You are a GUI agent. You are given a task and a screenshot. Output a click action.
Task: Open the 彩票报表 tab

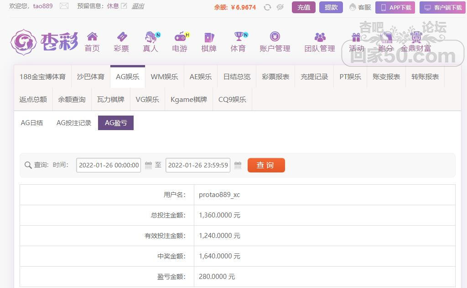(275, 77)
